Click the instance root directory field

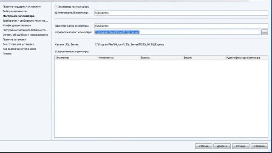177,32
